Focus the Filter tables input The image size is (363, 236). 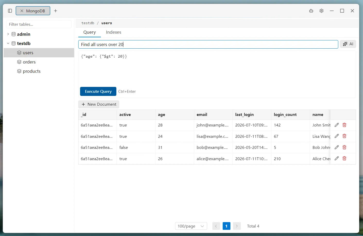pos(39,24)
